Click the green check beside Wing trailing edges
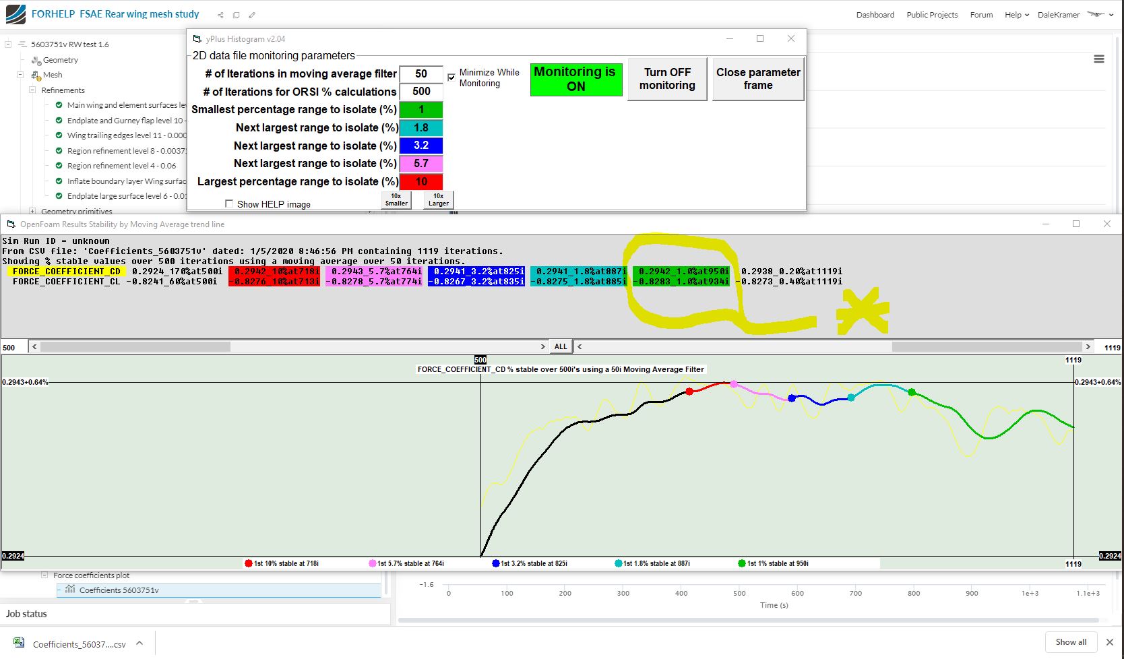This screenshot has width=1124, height=659. pyautogui.click(x=59, y=135)
